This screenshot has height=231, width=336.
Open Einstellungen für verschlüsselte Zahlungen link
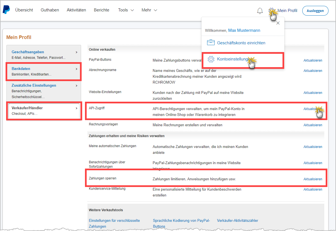tap(114, 223)
